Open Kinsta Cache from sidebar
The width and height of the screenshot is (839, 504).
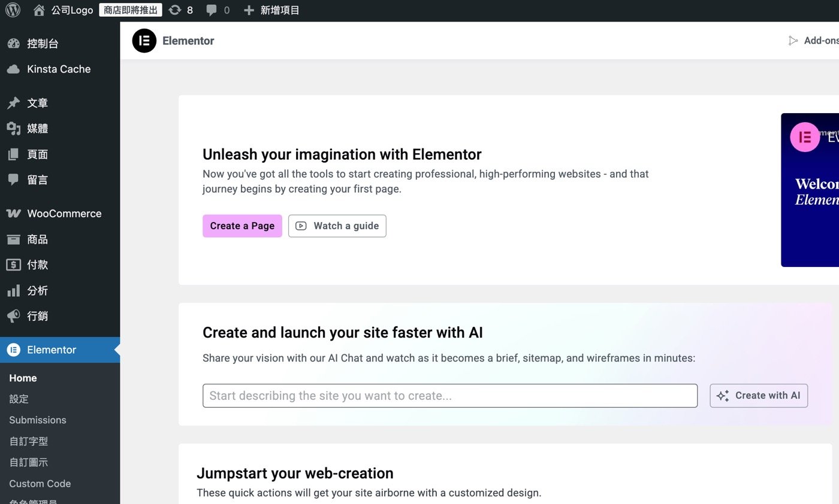58,69
